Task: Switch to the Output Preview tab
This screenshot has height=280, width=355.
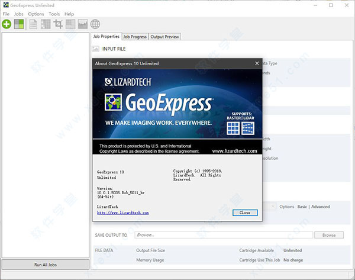Action: 164,37
